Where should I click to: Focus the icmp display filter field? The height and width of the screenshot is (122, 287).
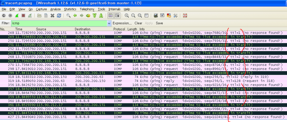click(x=59, y=23)
